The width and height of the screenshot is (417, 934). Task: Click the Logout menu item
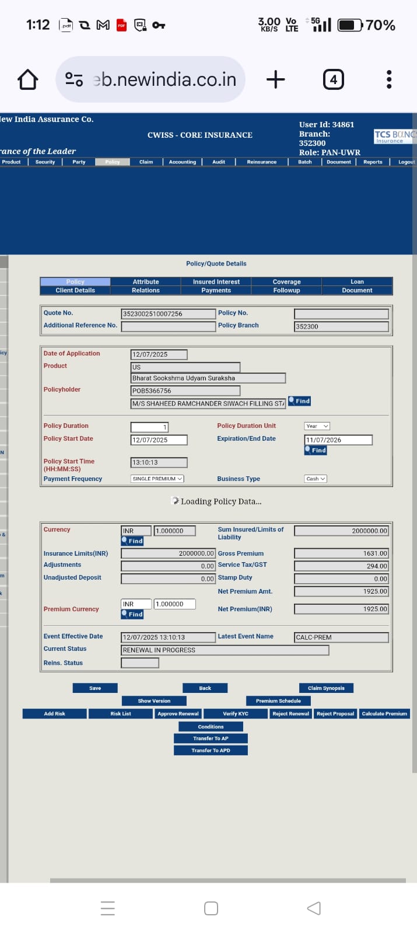[407, 162]
